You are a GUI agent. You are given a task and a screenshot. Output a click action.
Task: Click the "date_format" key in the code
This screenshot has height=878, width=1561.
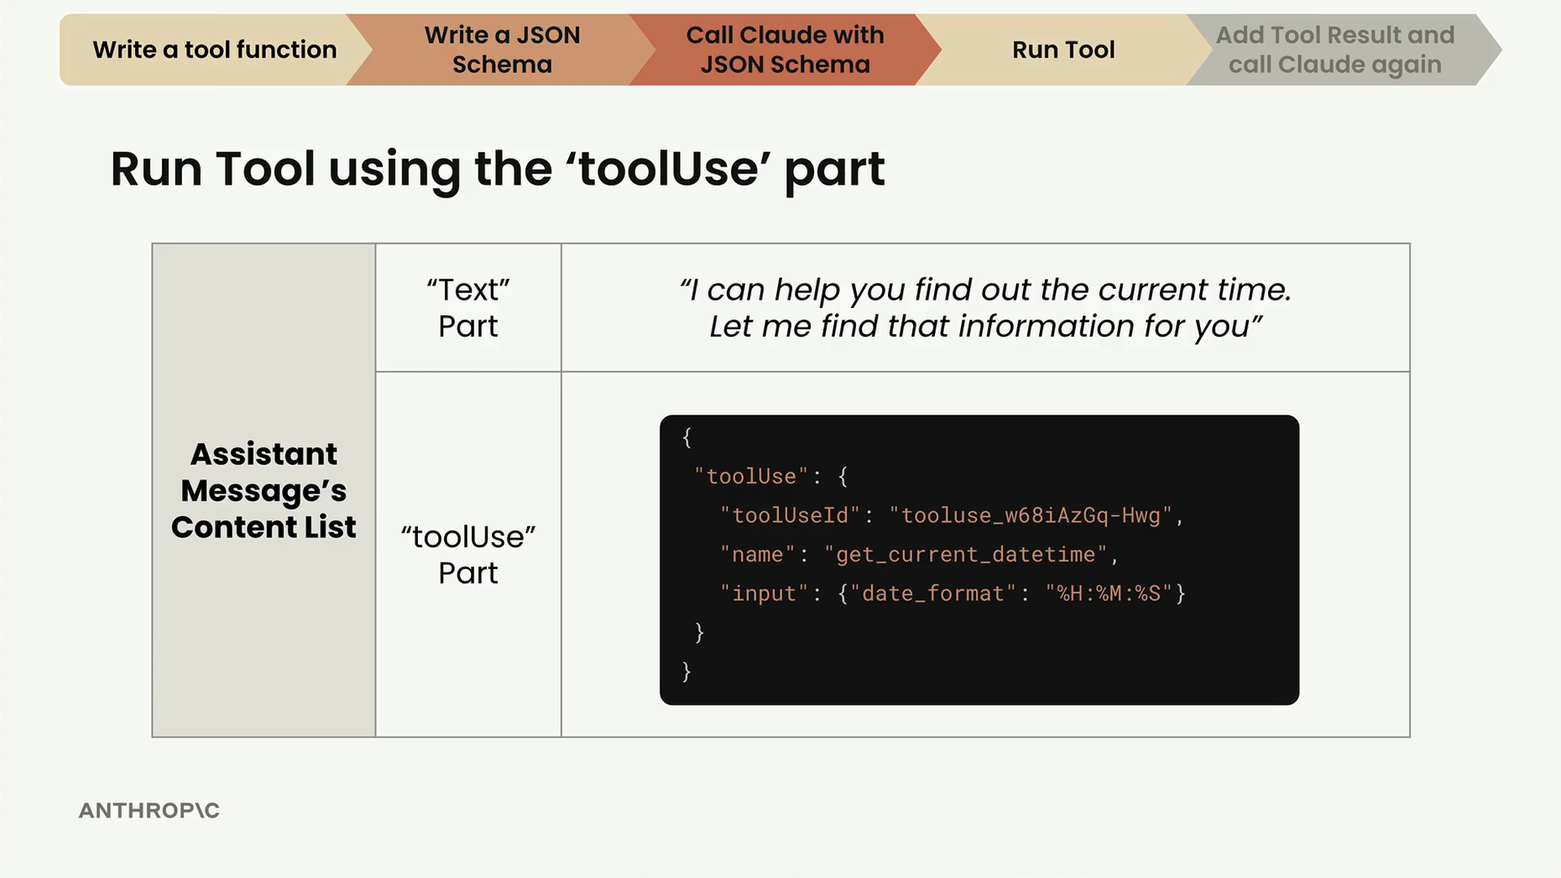coord(933,593)
